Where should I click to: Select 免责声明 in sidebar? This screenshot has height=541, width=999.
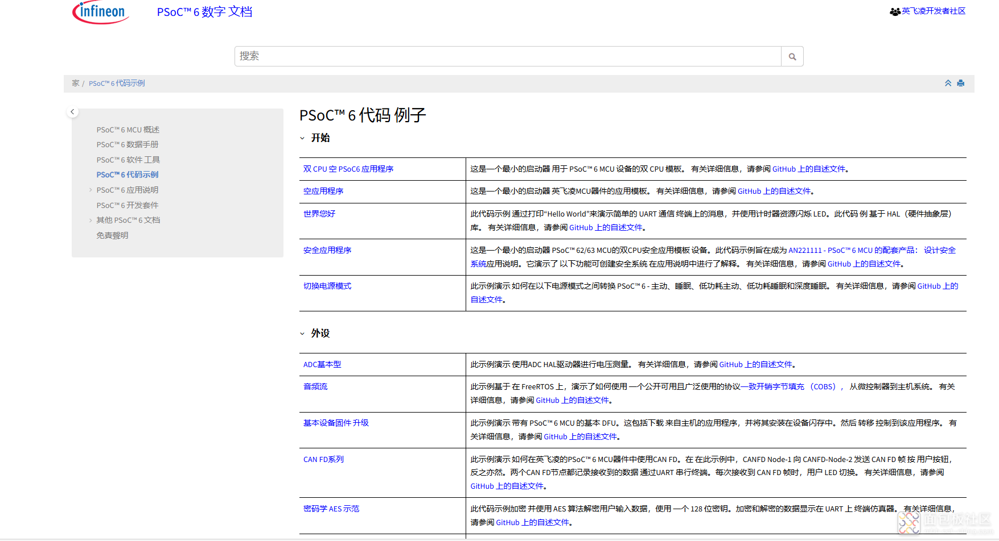tap(112, 235)
